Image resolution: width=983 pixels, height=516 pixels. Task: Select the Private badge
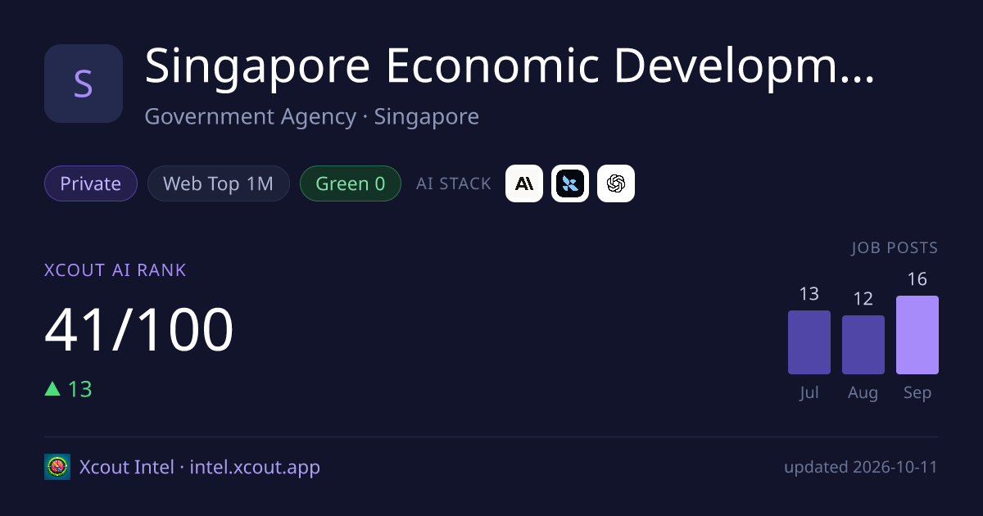pyautogui.click(x=91, y=183)
